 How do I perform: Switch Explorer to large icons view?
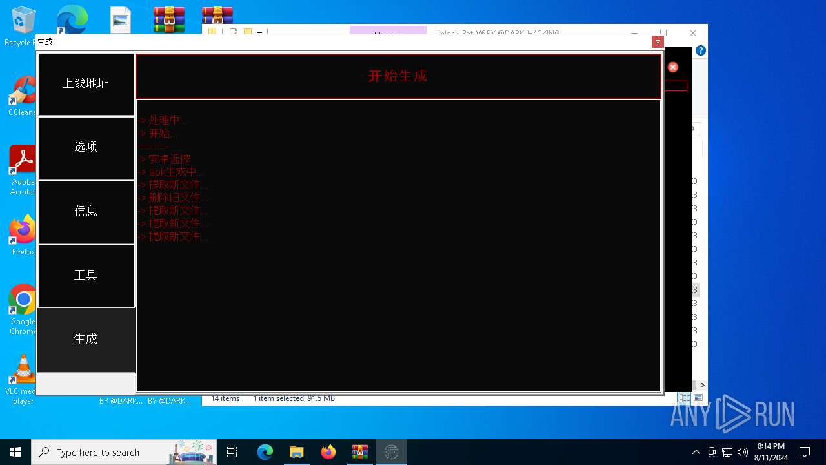point(698,398)
